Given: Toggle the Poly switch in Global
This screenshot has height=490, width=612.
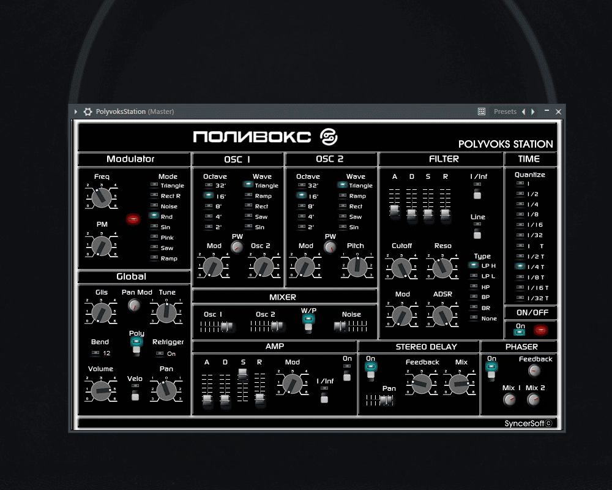Looking at the screenshot, I should (x=136, y=345).
